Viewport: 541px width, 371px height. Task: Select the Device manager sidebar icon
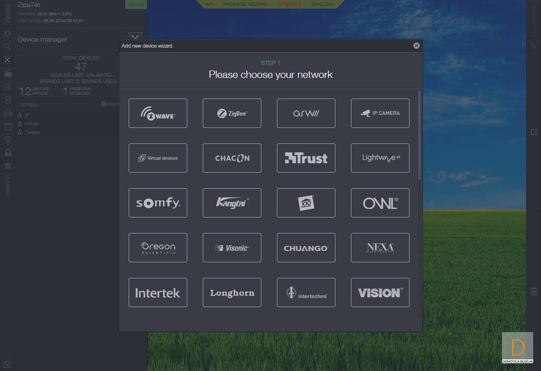pyautogui.click(x=7, y=60)
